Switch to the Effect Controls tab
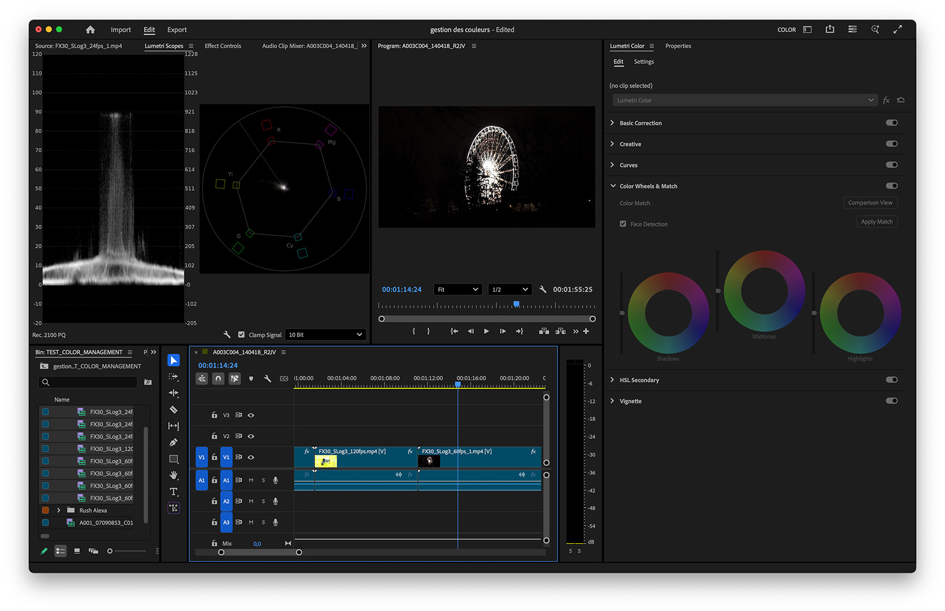Viewport: 945px width, 611px height. (223, 46)
